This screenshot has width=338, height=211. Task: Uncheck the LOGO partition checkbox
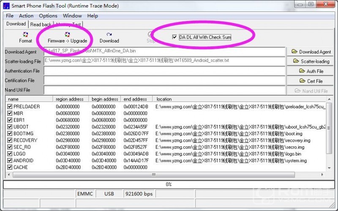tap(10, 154)
